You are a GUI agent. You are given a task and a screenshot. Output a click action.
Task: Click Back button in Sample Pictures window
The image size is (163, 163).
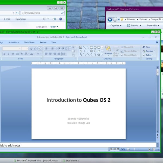tap(110, 20)
